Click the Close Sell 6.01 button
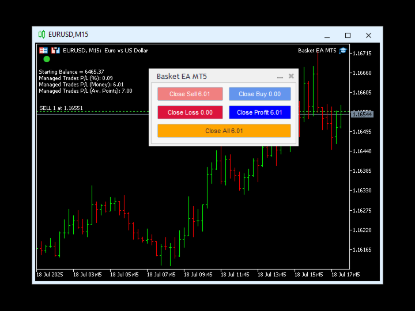 pos(190,94)
